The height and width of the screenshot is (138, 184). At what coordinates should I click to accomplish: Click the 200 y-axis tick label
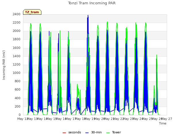(18, 107)
